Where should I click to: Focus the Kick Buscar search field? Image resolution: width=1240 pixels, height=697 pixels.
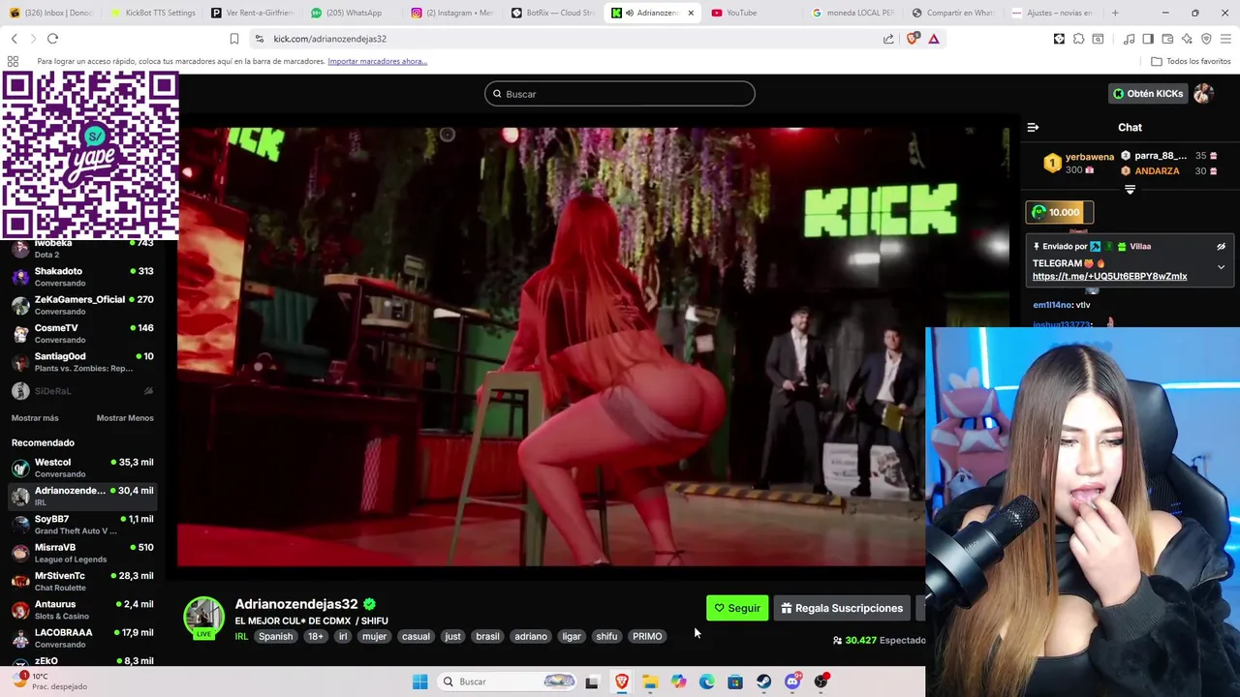point(620,94)
